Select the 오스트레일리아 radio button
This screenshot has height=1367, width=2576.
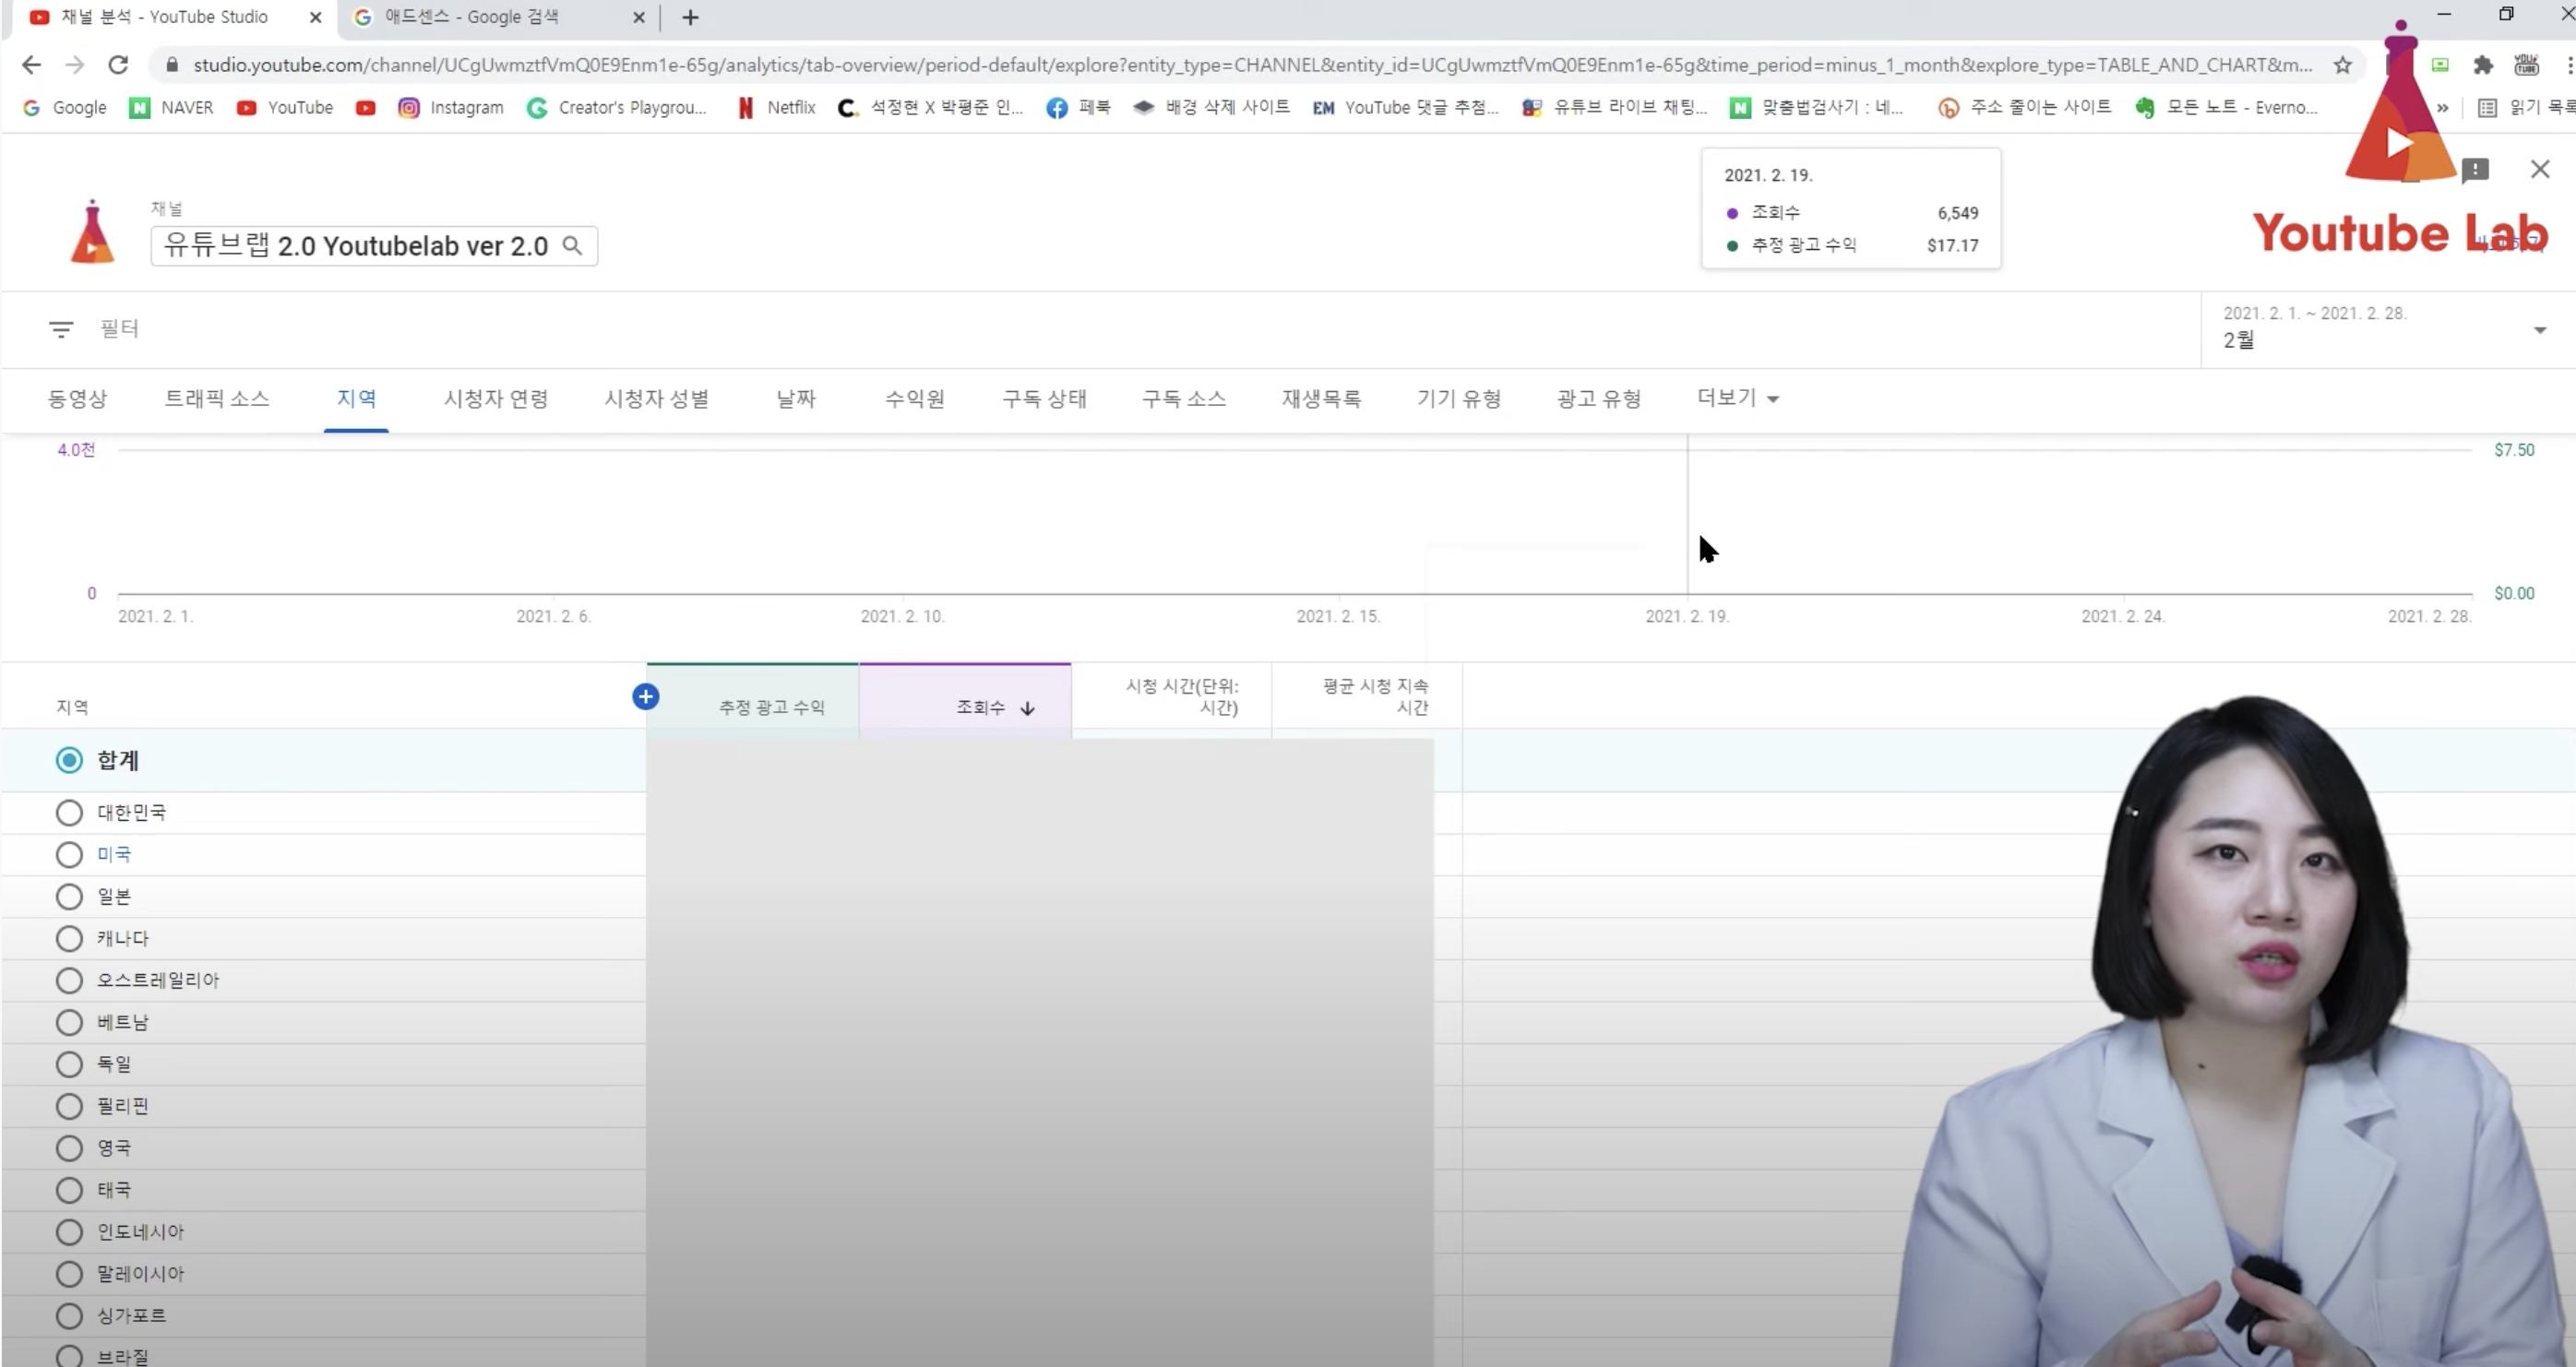point(69,981)
